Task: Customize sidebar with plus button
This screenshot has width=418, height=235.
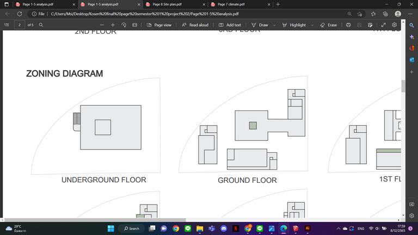Action: point(412,72)
